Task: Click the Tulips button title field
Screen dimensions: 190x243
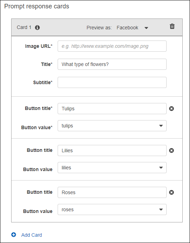Action: [x=112, y=109]
